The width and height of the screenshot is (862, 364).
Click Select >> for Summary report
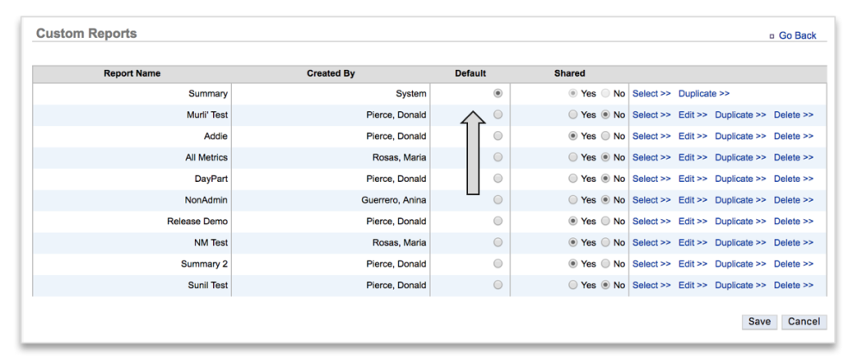tap(651, 93)
